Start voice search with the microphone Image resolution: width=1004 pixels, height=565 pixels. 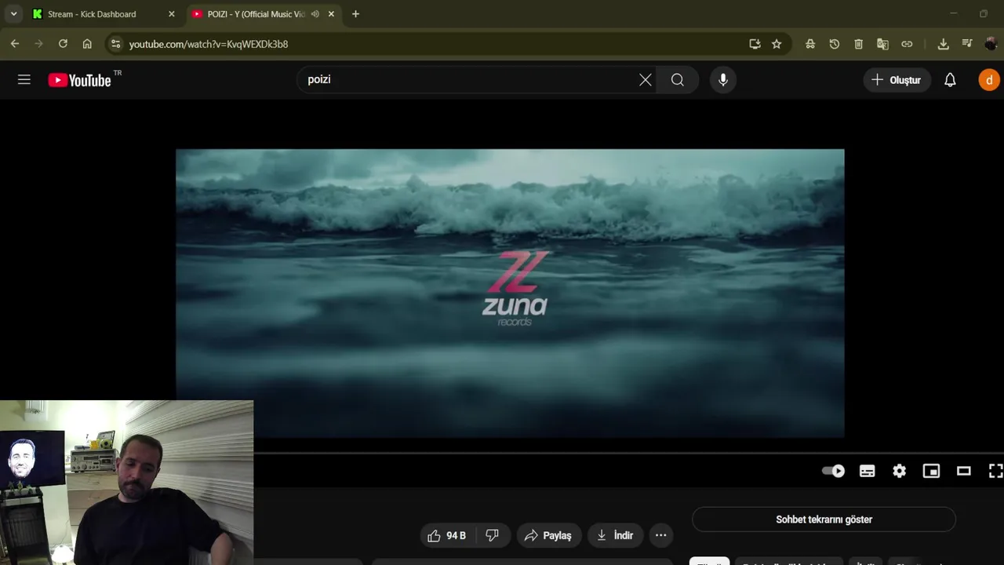[723, 79]
